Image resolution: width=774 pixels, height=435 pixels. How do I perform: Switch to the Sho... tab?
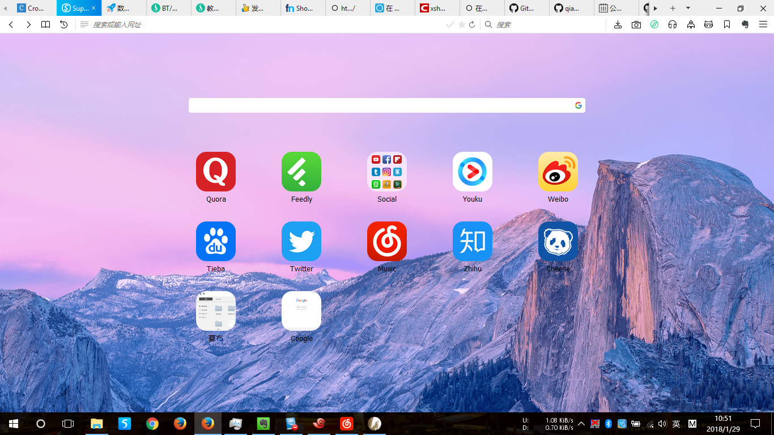303,8
